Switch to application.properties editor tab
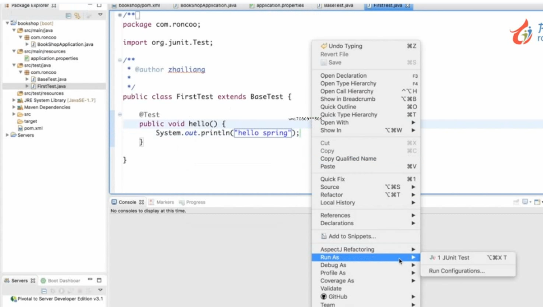Viewport: 543px width, 307px height. (x=276, y=5)
